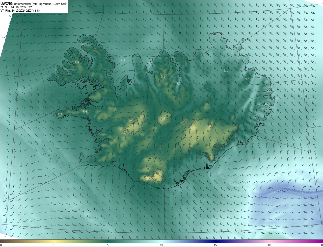Click the 7.3 value label
This screenshot has height=247, width=323.
[x=123, y=60]
